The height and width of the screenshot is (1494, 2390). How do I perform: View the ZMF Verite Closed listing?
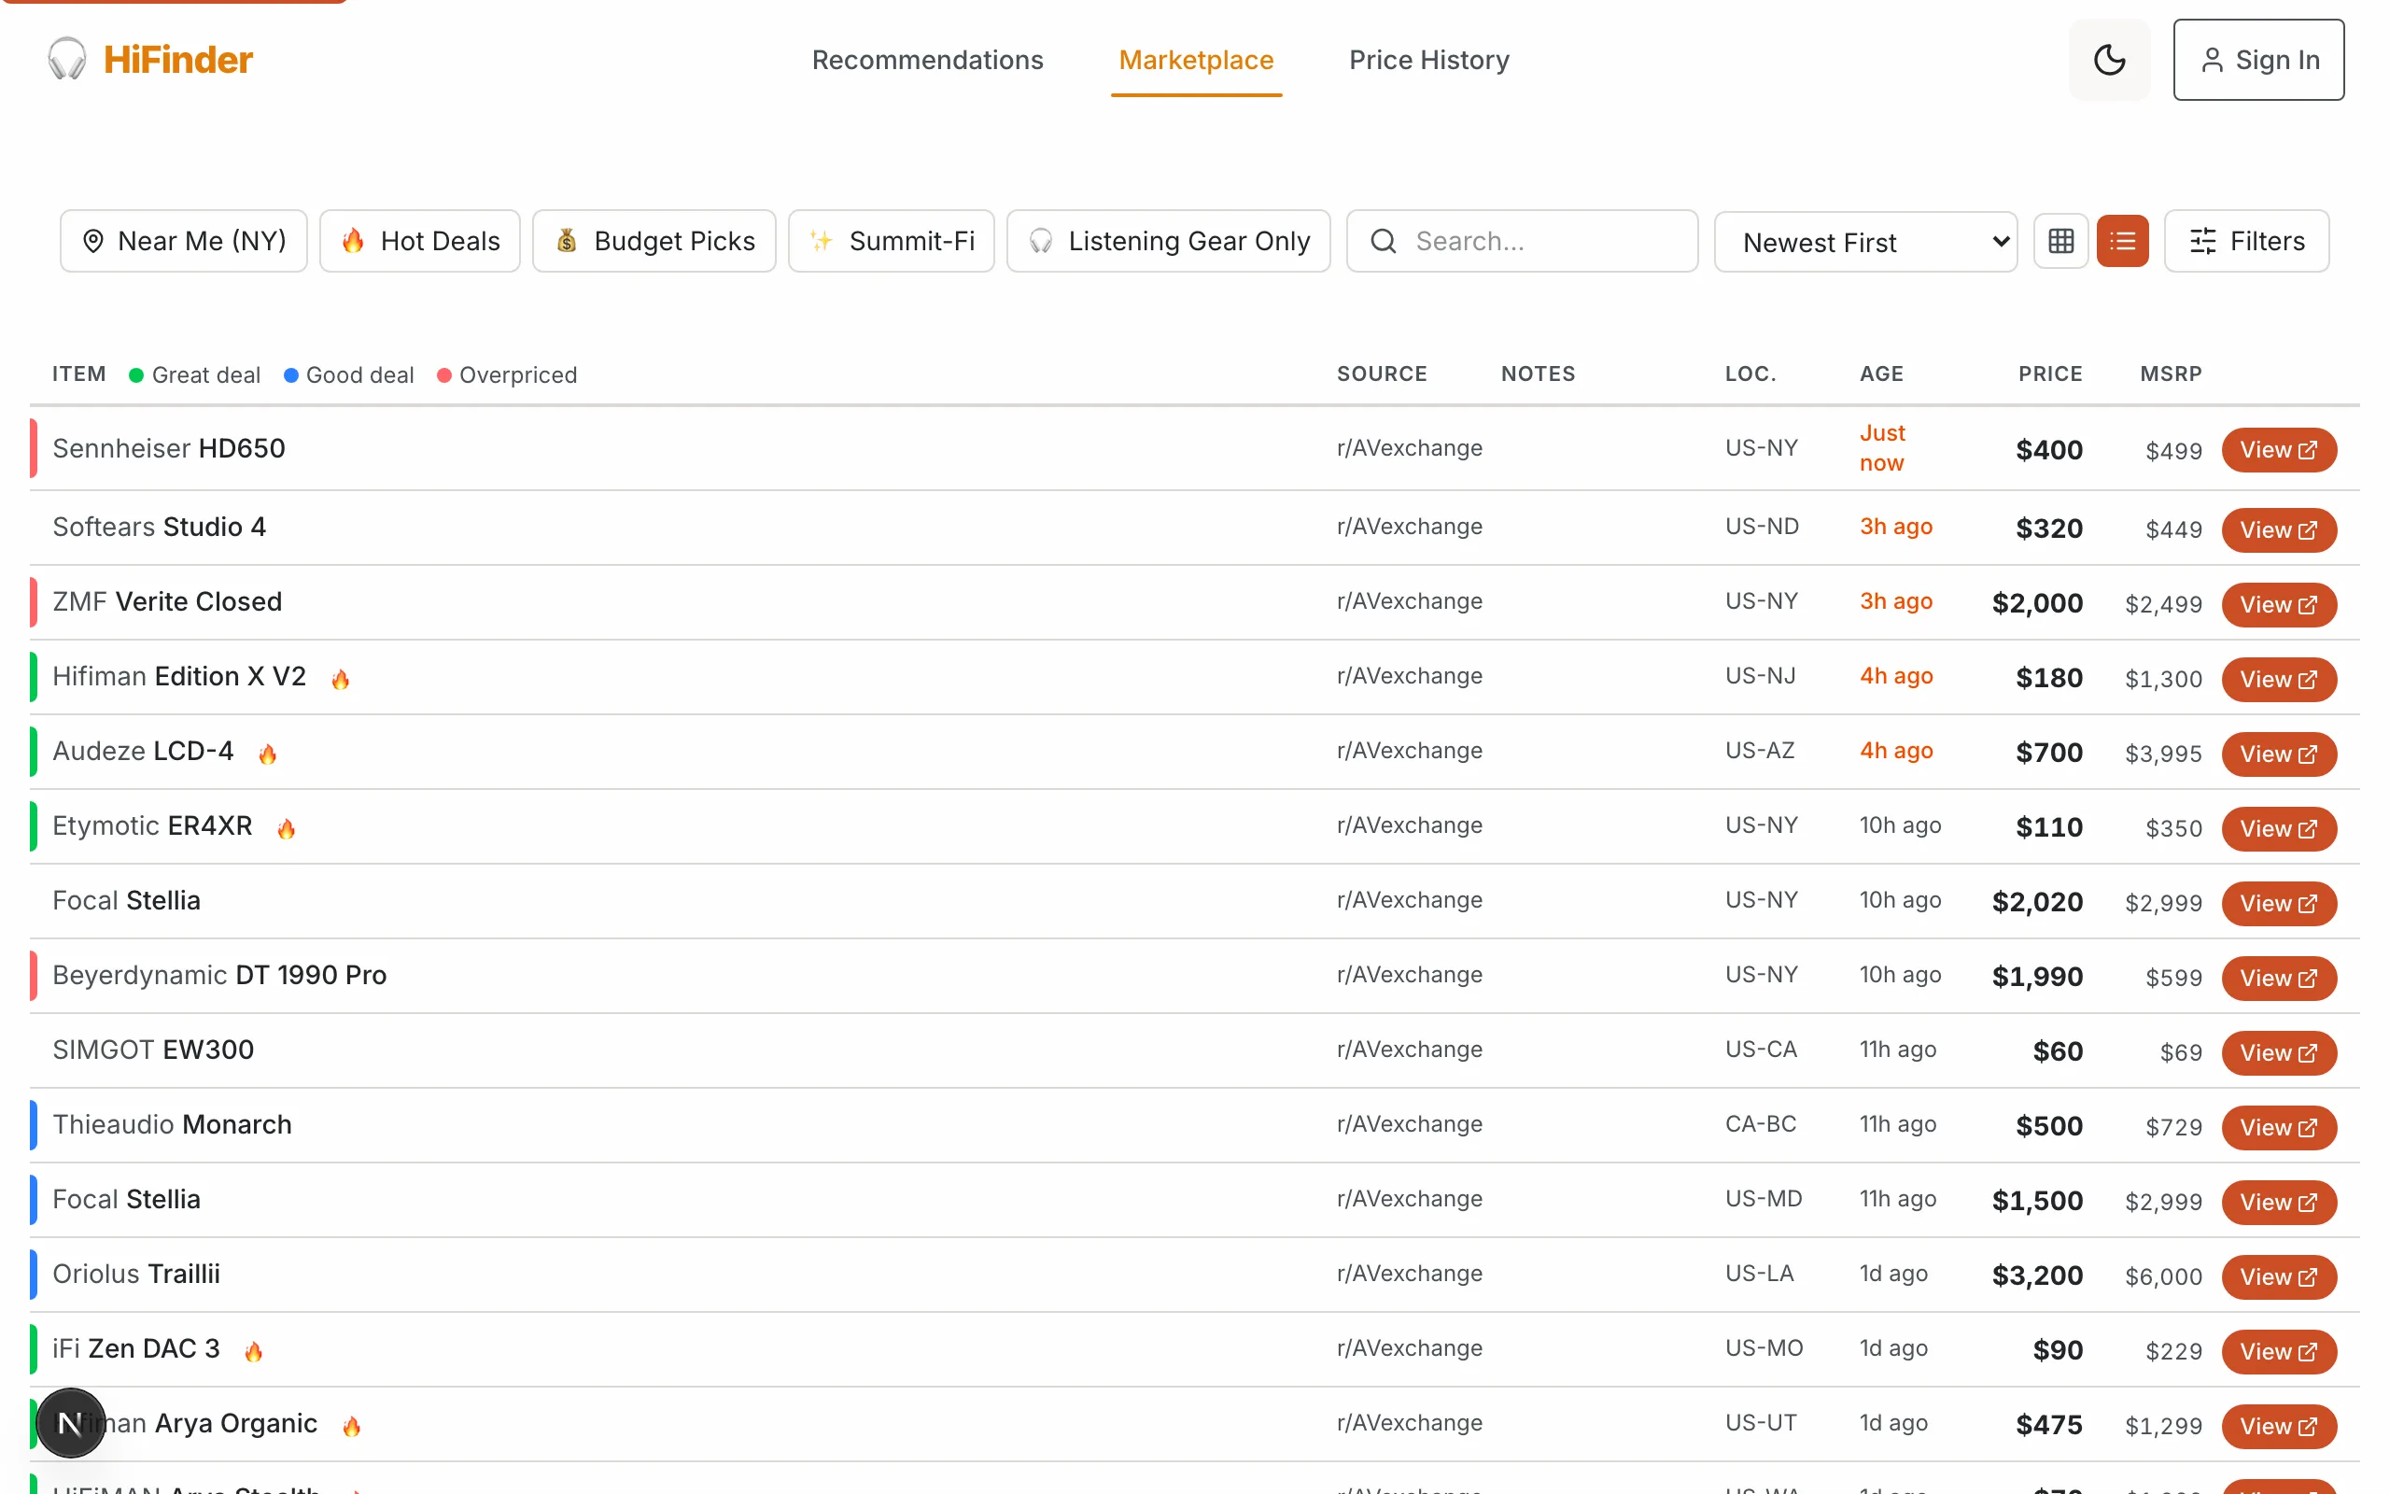tap(2278, 605)
